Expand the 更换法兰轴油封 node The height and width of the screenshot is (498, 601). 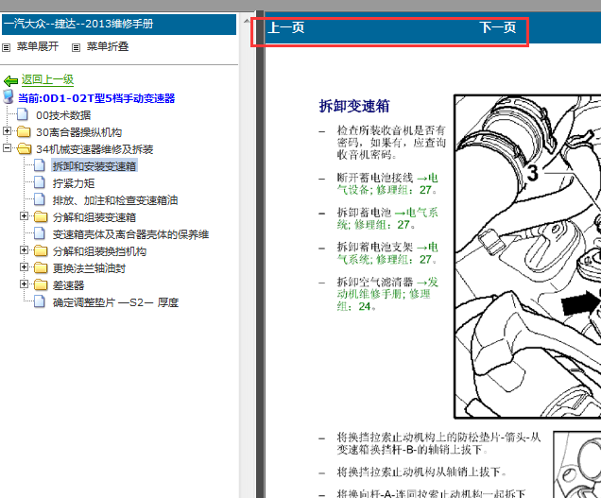[24, 267]
